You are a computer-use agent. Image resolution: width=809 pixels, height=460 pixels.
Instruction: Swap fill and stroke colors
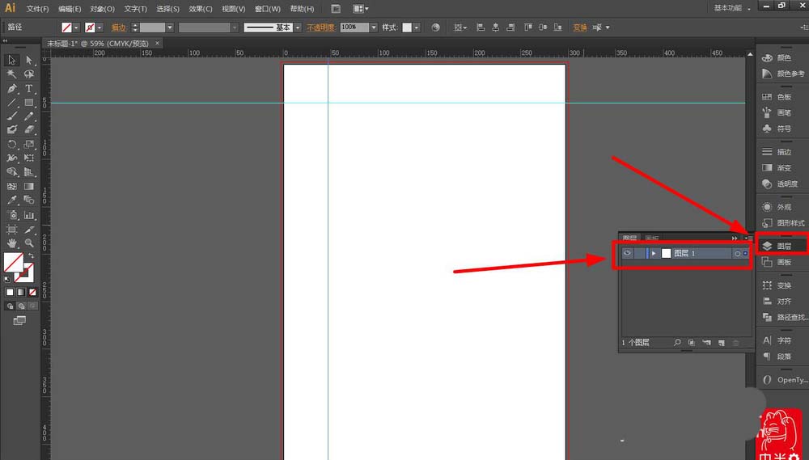click(32, 255)
